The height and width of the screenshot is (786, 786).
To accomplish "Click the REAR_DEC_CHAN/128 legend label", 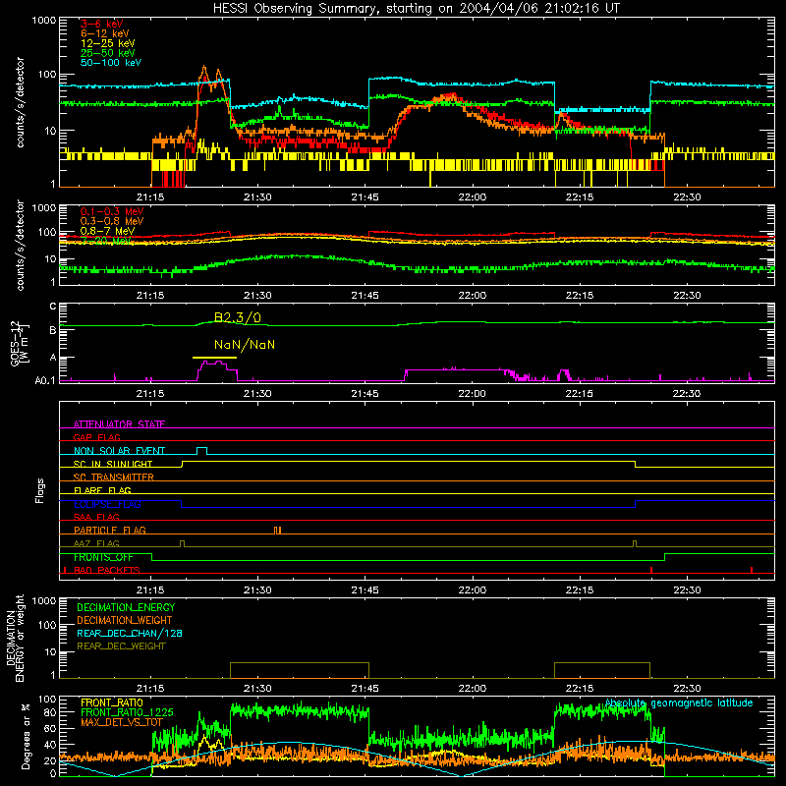I will point(130,633).
